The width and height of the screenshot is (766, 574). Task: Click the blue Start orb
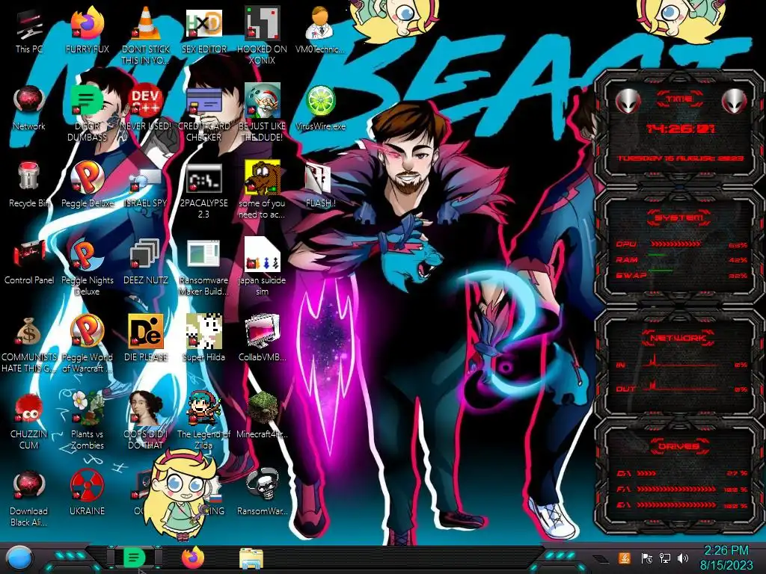[19, 558]
